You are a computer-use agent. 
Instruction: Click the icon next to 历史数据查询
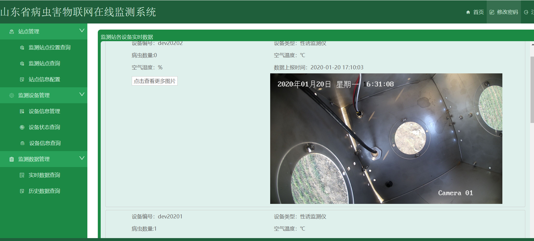22,191
